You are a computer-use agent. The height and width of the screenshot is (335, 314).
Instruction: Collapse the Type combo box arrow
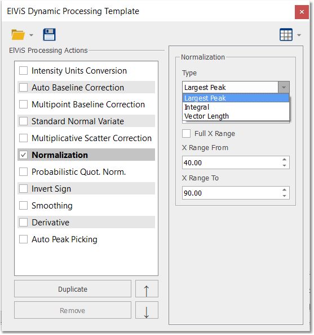point(284,87)
